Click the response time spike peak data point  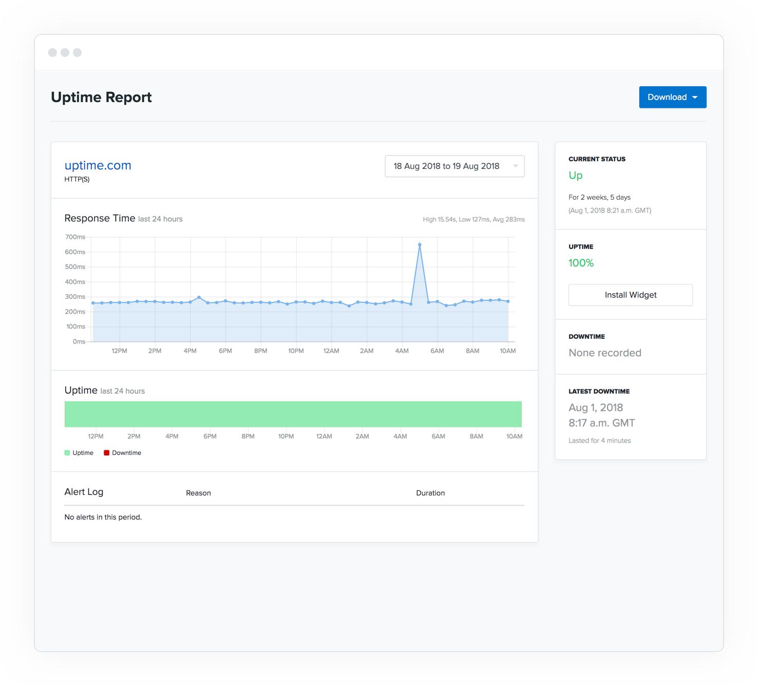[x=420, y=245]
